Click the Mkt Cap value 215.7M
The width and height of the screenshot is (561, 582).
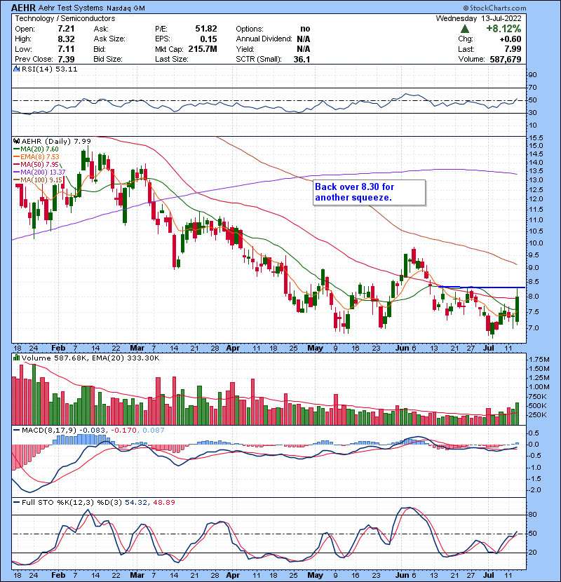click(x=203, y=49)
